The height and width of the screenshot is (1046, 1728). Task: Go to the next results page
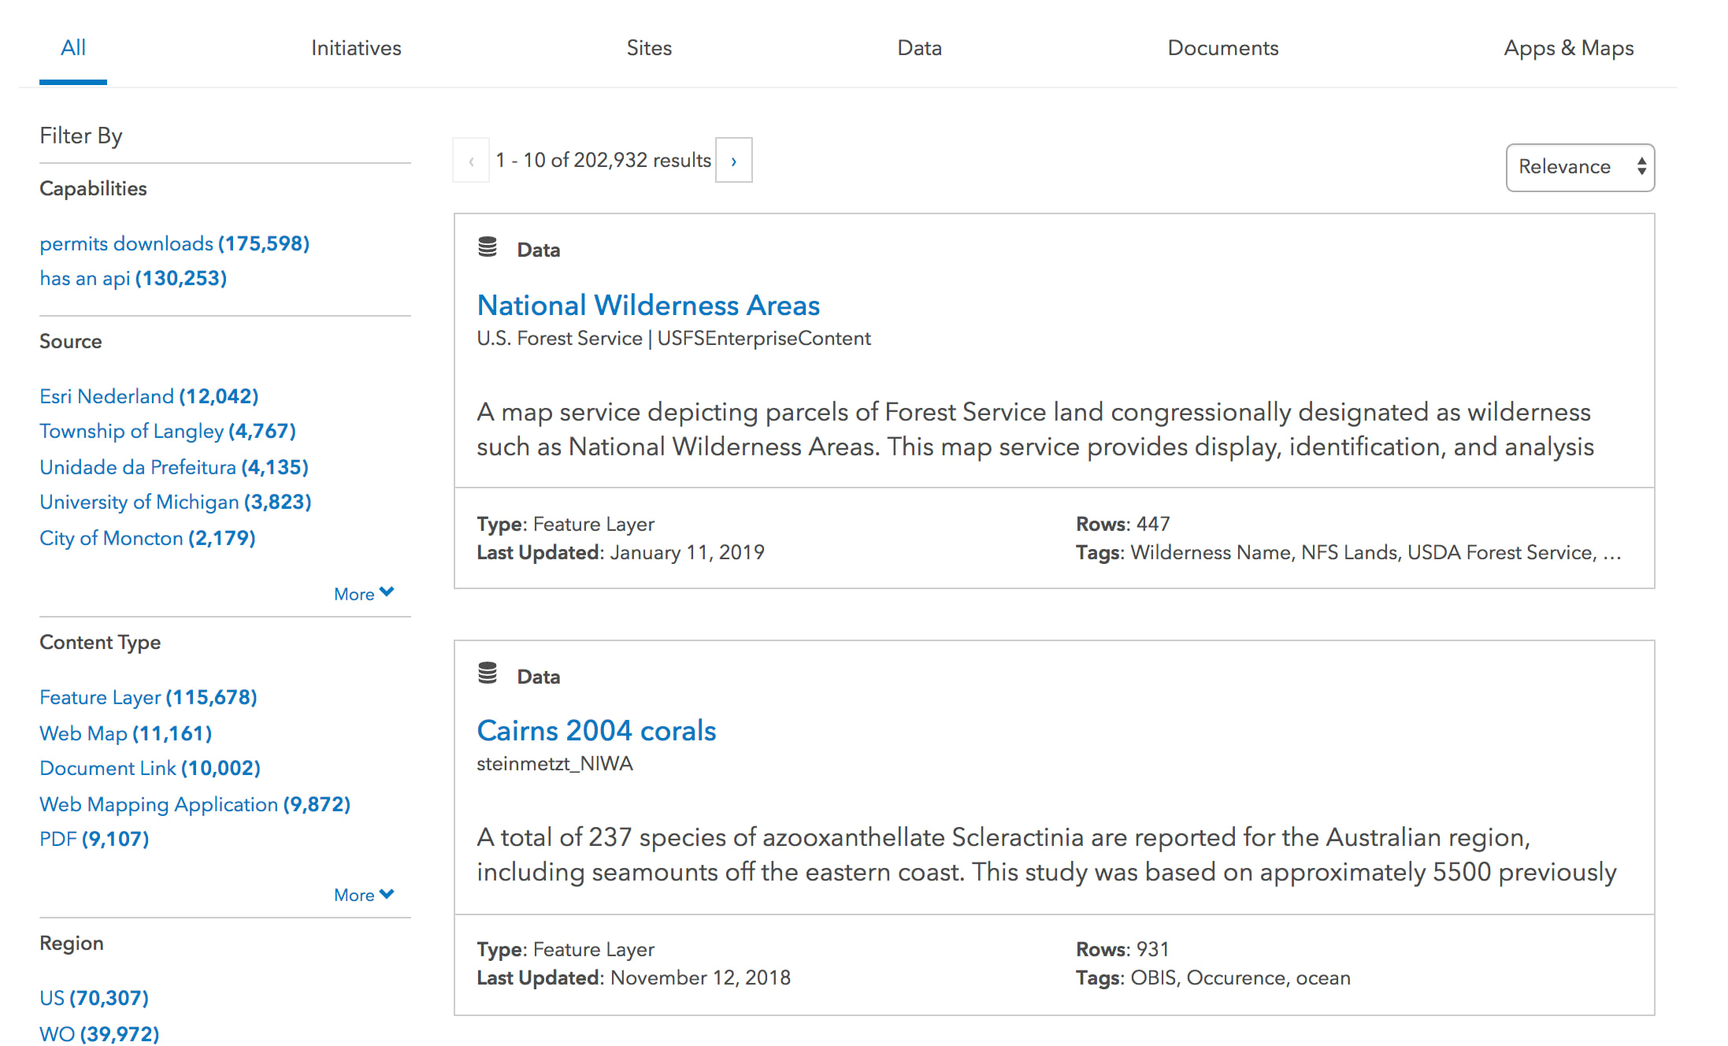733,160
